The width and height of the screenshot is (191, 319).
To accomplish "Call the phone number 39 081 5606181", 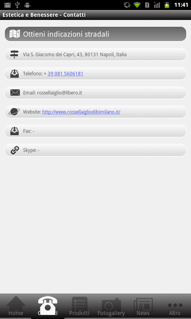I will tap(66, 74).
